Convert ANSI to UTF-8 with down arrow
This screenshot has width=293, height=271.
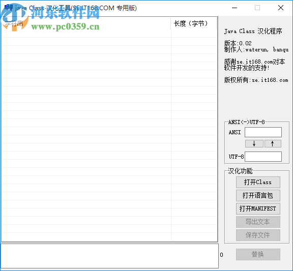pos(254,143)
